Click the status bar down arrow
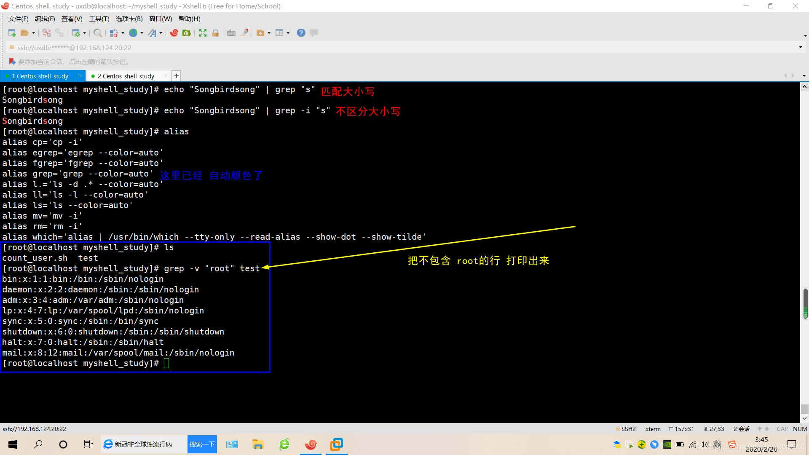Image resolution: width=809 pixels, height=455 pixels. pos(767,429)
